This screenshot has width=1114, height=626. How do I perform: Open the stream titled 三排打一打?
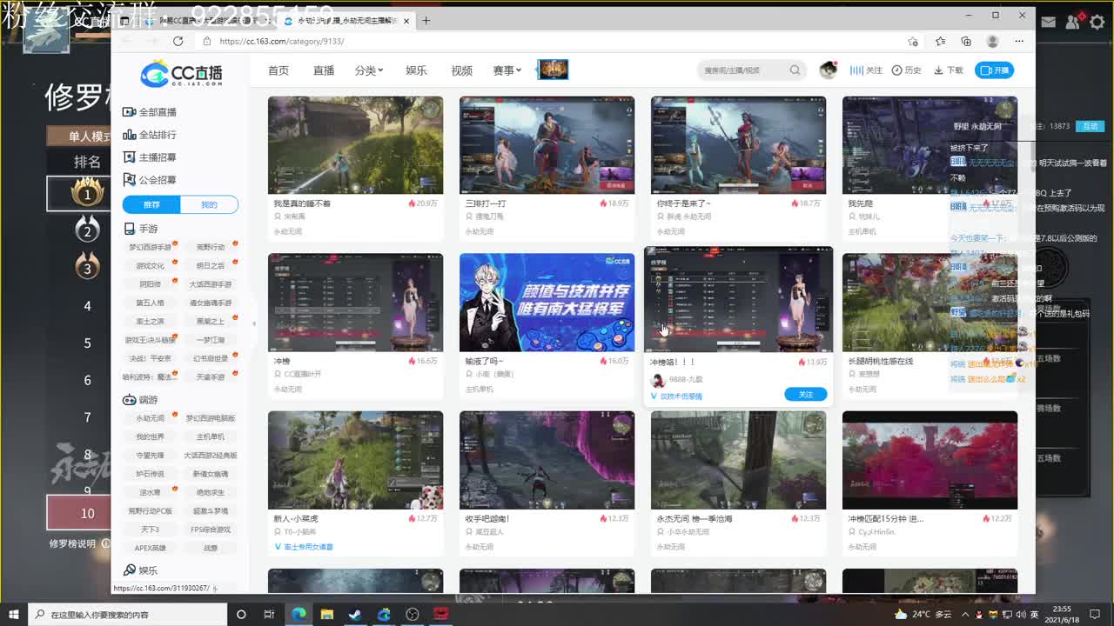pyautogui.click(x=547, y=145)
